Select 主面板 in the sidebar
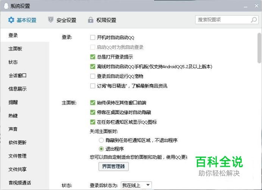 click(25, 48)
